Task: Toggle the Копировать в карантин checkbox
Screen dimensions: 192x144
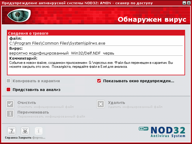Action: [x=8, y=81]
